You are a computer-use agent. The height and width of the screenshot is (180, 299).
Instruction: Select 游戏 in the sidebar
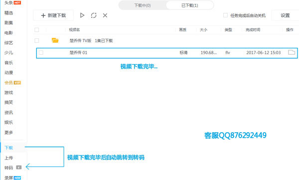tap(8, 92)
